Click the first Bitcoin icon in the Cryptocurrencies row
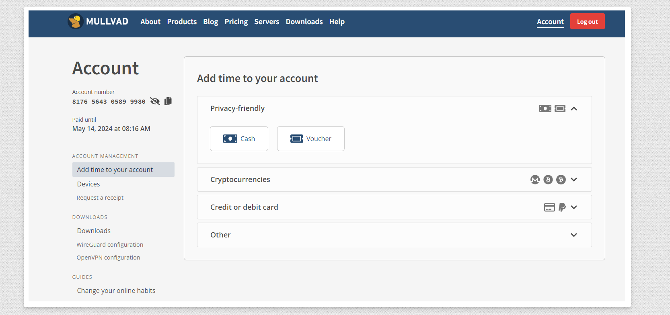The height and width of the screenshot is (315, 670). pos(548,180)
